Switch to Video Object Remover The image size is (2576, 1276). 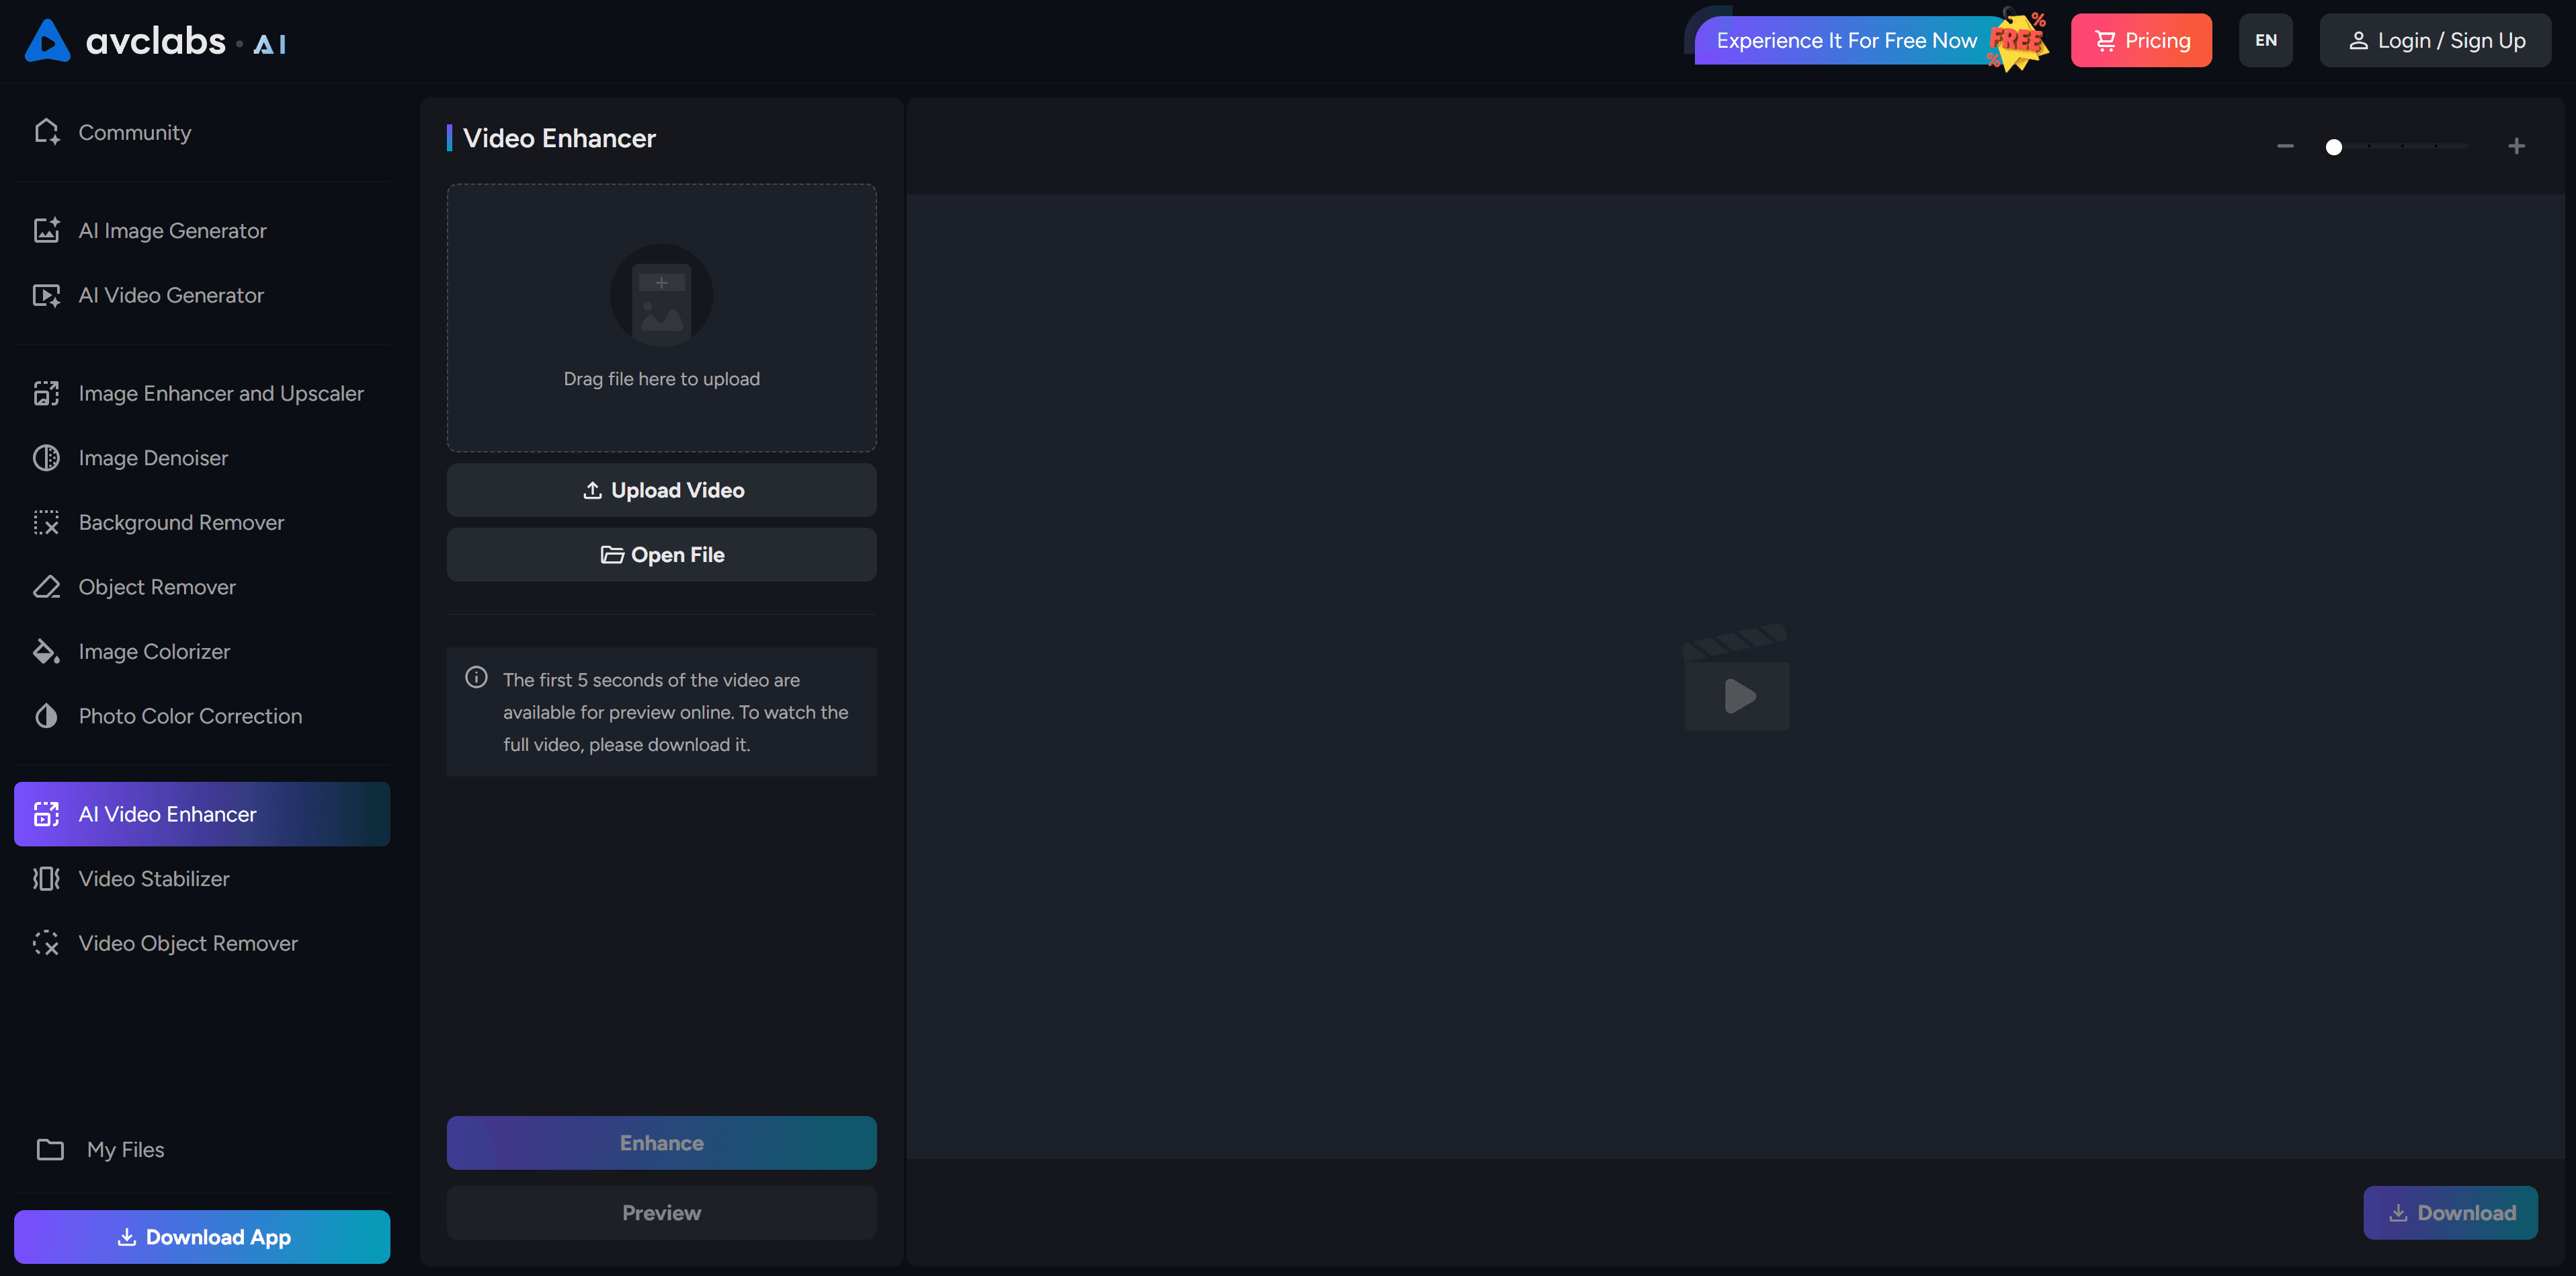tap(202, 943)
